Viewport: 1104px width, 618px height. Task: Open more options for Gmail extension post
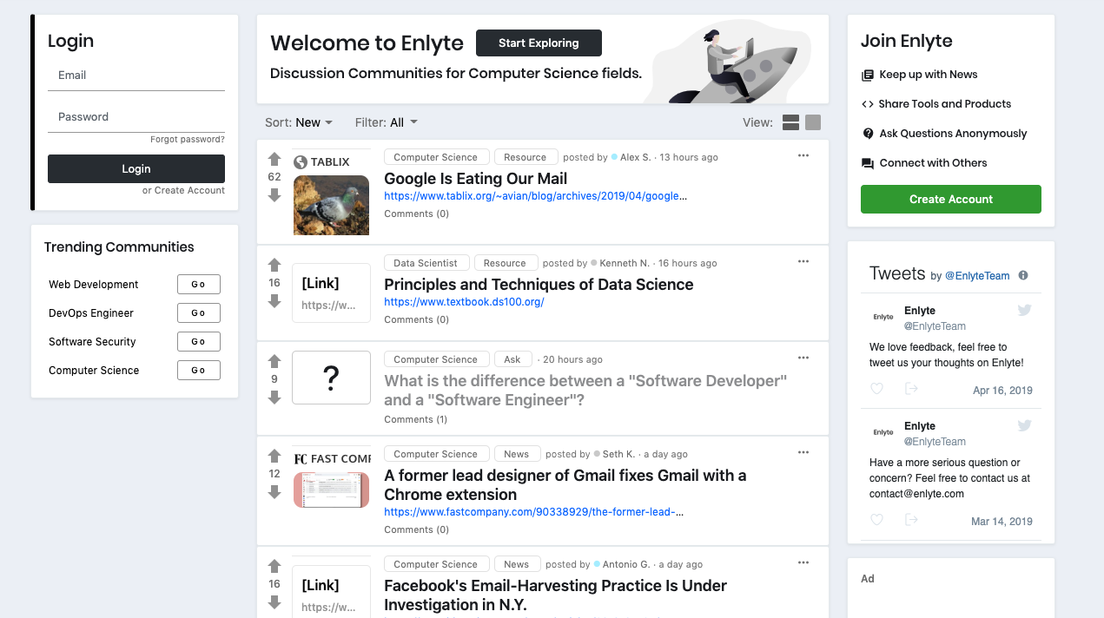click(803, 452)
